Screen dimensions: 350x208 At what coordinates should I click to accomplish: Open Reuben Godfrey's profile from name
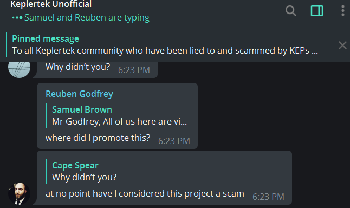click(79, 94)
